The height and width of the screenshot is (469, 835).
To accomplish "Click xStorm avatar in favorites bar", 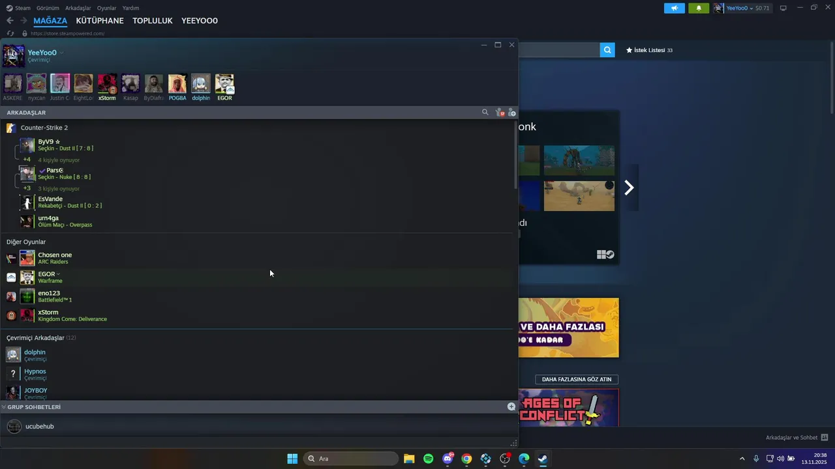I will [x=107, y=83].
